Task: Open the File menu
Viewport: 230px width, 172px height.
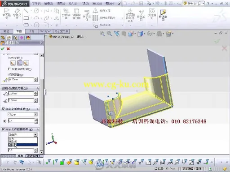Action: point(36,3)
